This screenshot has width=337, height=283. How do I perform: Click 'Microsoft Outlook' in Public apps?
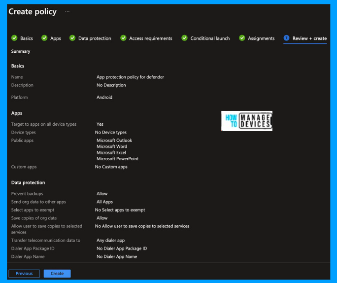point(114,141)
